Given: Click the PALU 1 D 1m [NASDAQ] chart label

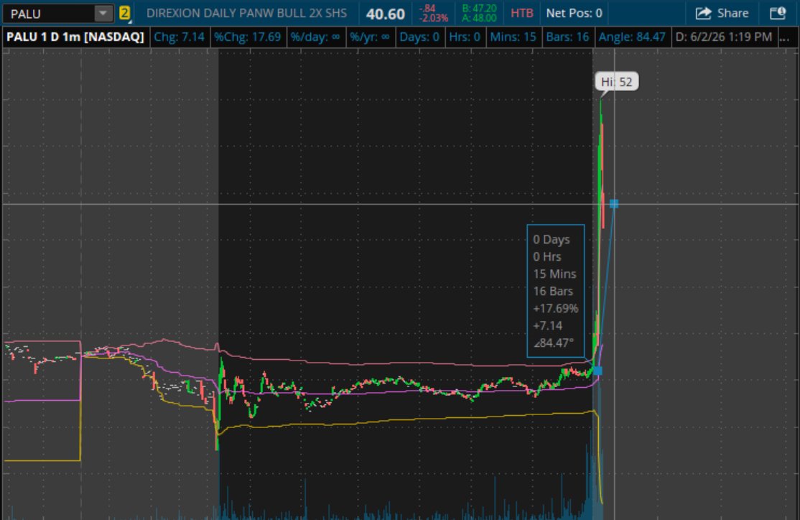Looking at the screenshot, I should (75, 37).
